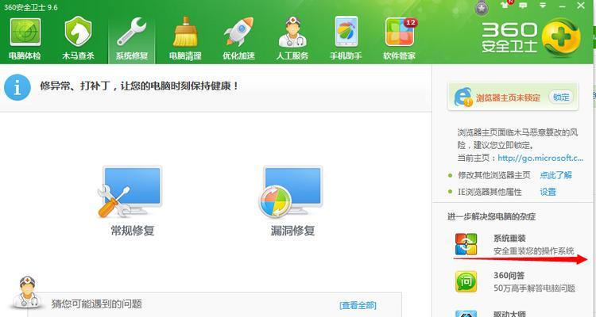Screen dimensions: 596x317
Task: Click 猜您可能遇到的问题 heading
Action: [x=96, y=304]
